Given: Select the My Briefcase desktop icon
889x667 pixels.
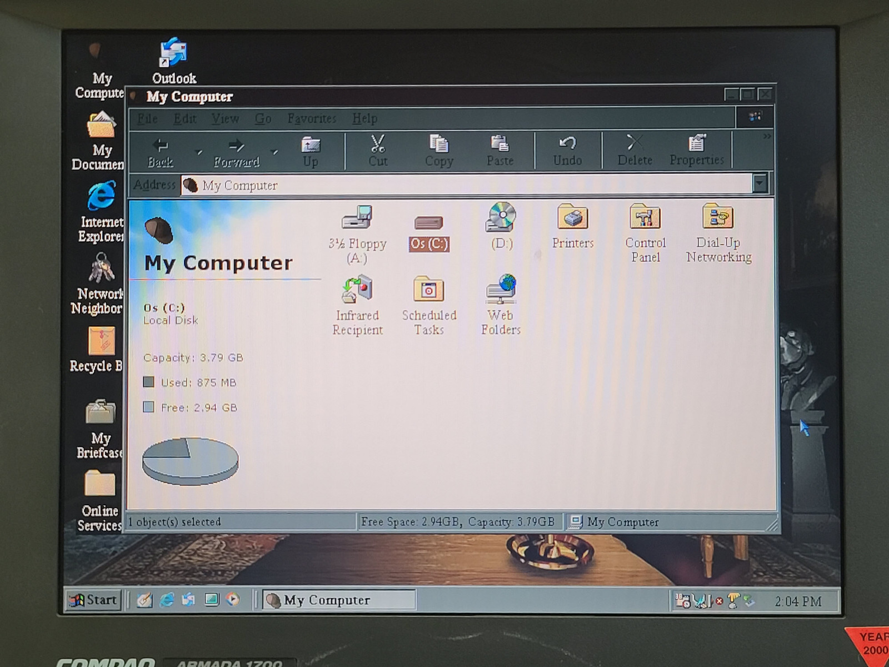Looking at the screenshot, I should click(100, 429).
